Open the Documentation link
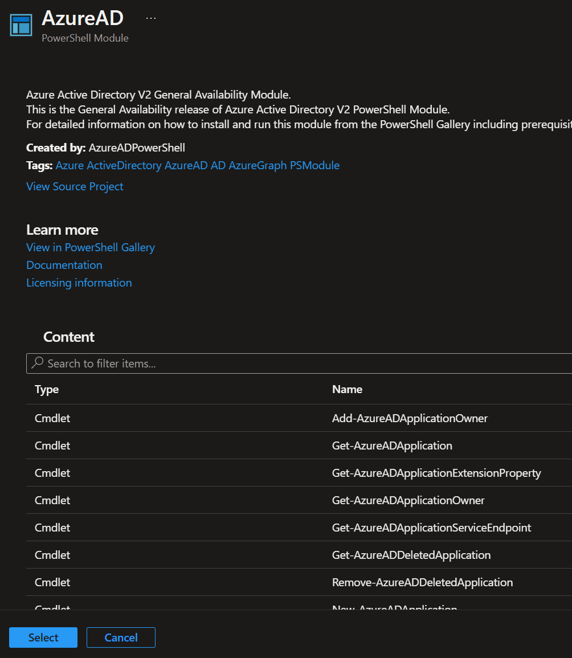The image size is (572, 658). (x=64, y=265)
